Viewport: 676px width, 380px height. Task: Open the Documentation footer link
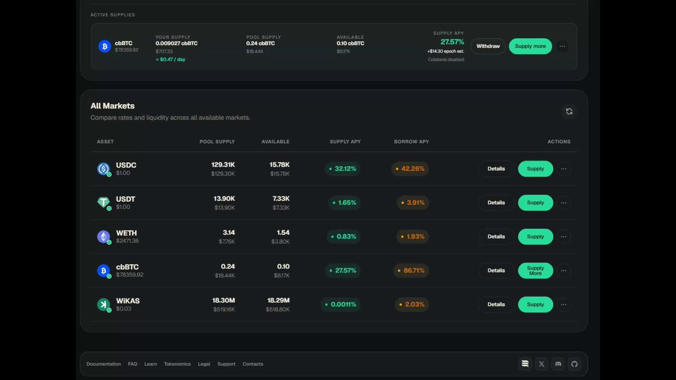point(104,364)
